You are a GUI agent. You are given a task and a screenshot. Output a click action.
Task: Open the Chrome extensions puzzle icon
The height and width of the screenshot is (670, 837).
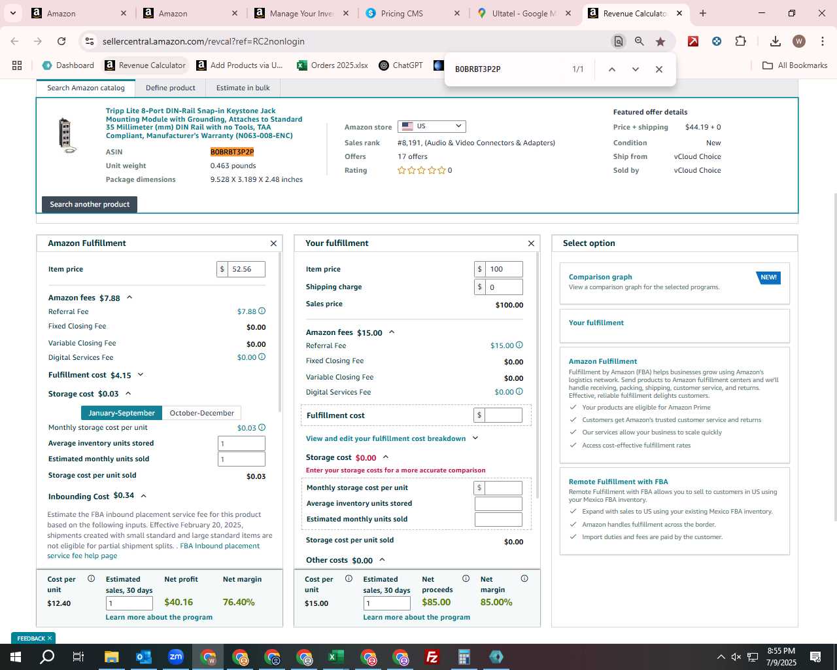[740, 41]
